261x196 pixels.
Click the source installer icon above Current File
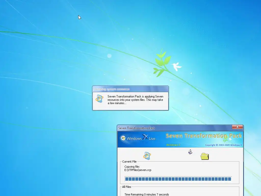147,156
